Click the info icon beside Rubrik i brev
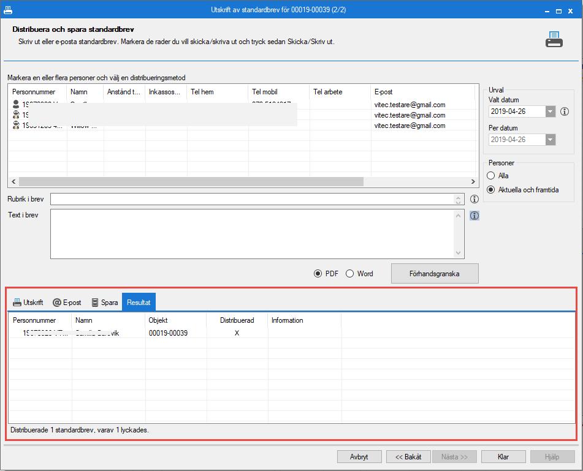The height and width of the screenshot is (471, 583). pos(474,199)
